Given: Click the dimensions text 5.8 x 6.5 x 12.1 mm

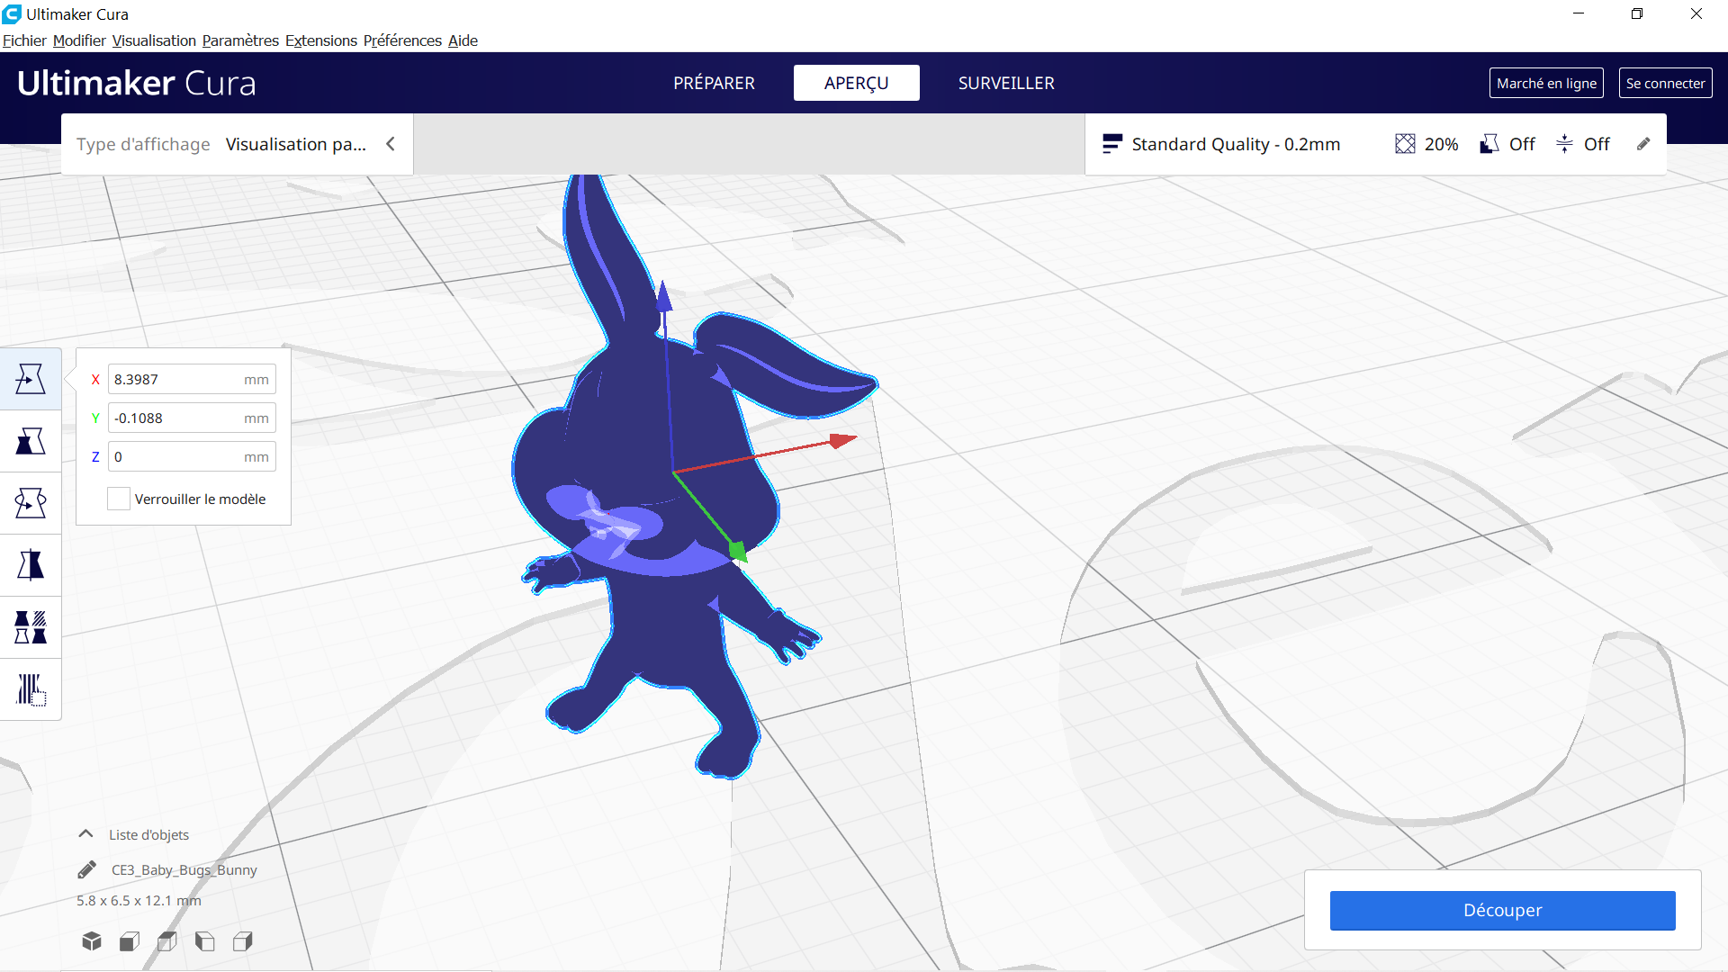Looking at the screenshot, I should point(139,900).
